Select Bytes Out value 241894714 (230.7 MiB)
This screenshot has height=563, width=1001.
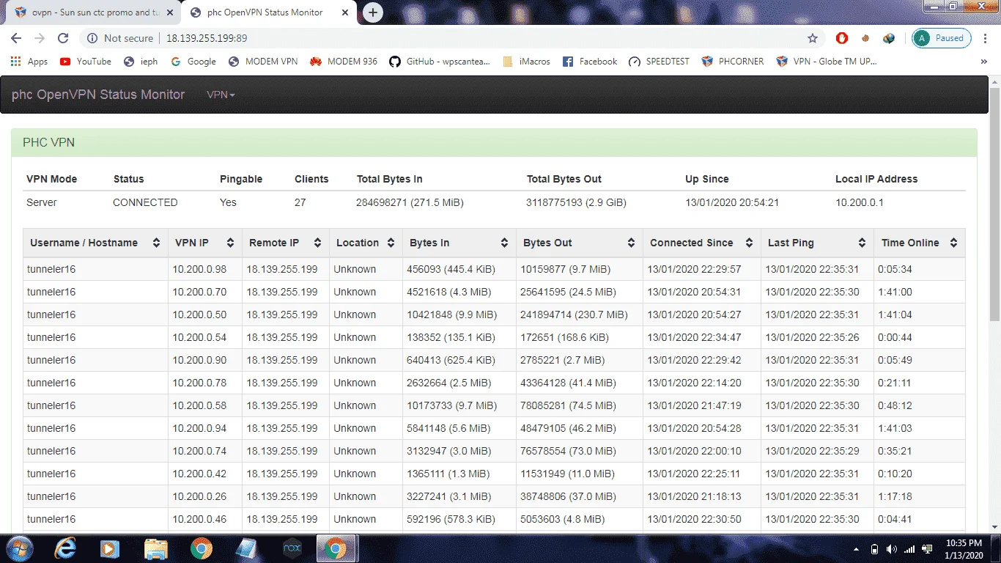click(574, 314)
